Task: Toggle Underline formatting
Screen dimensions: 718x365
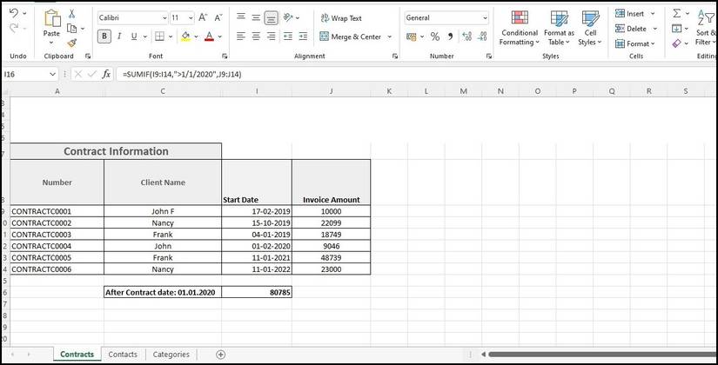Action: coord(134,36)
